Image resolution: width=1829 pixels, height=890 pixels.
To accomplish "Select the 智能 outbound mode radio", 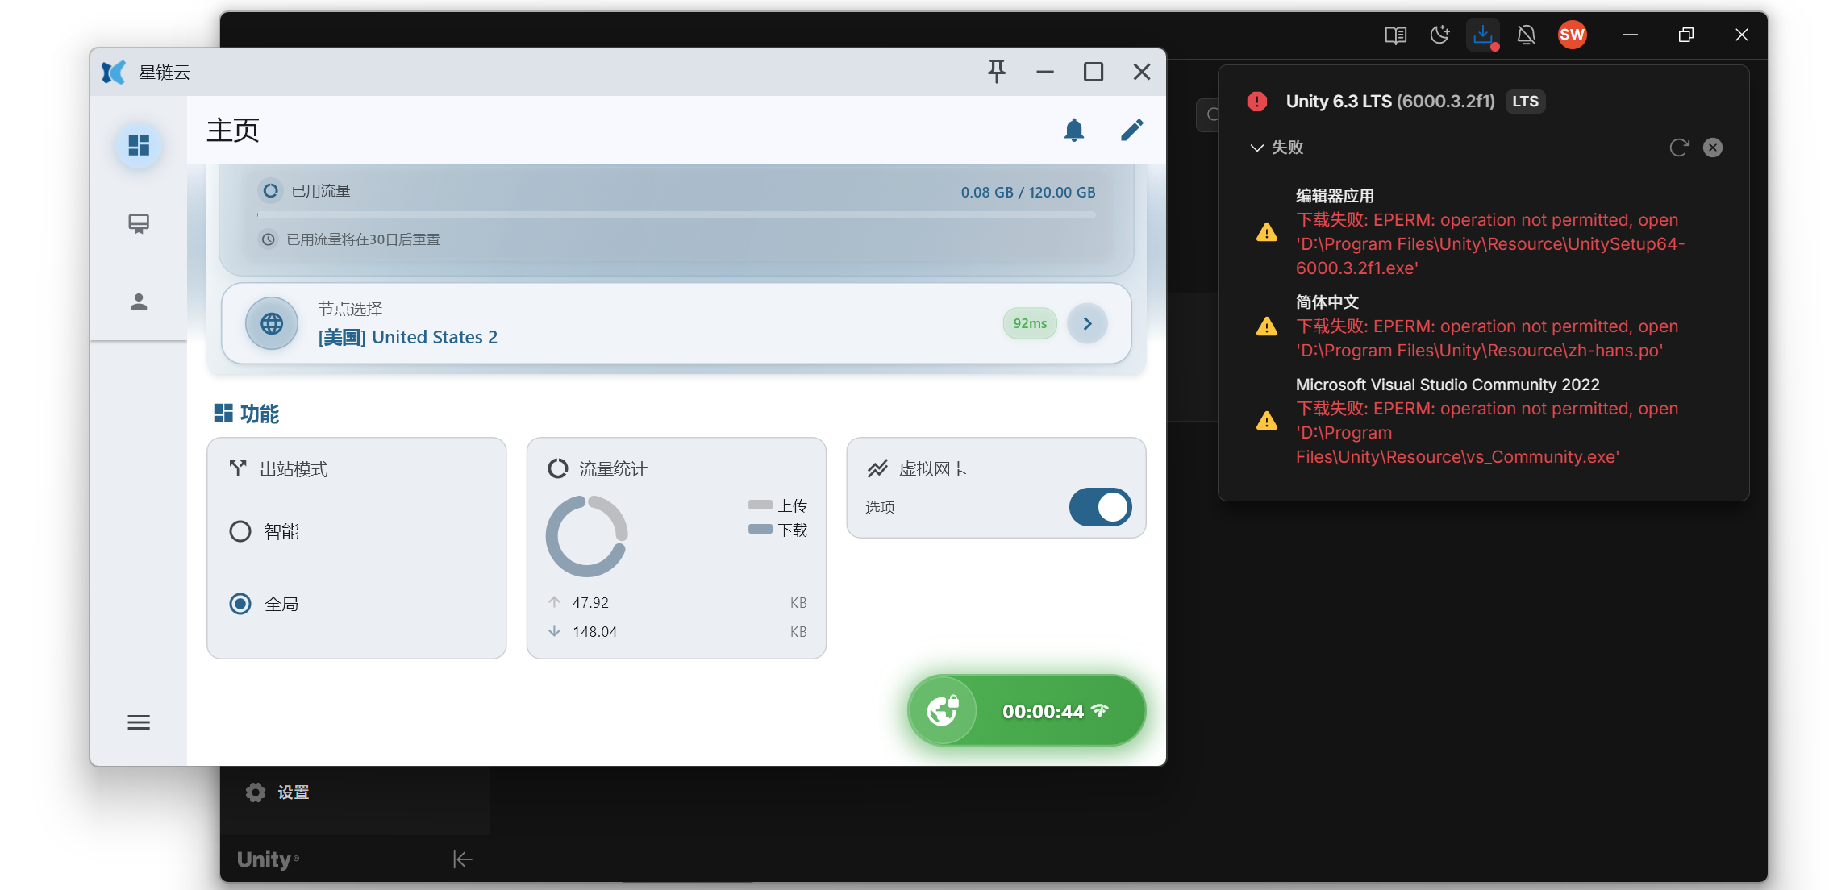I will (240, 531).
